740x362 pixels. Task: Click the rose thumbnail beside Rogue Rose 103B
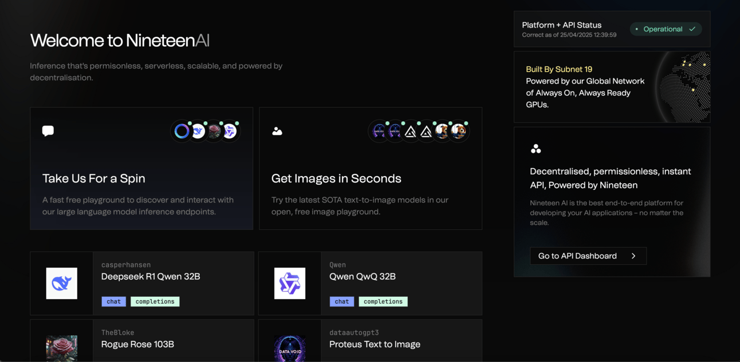(x=62, y=348)
